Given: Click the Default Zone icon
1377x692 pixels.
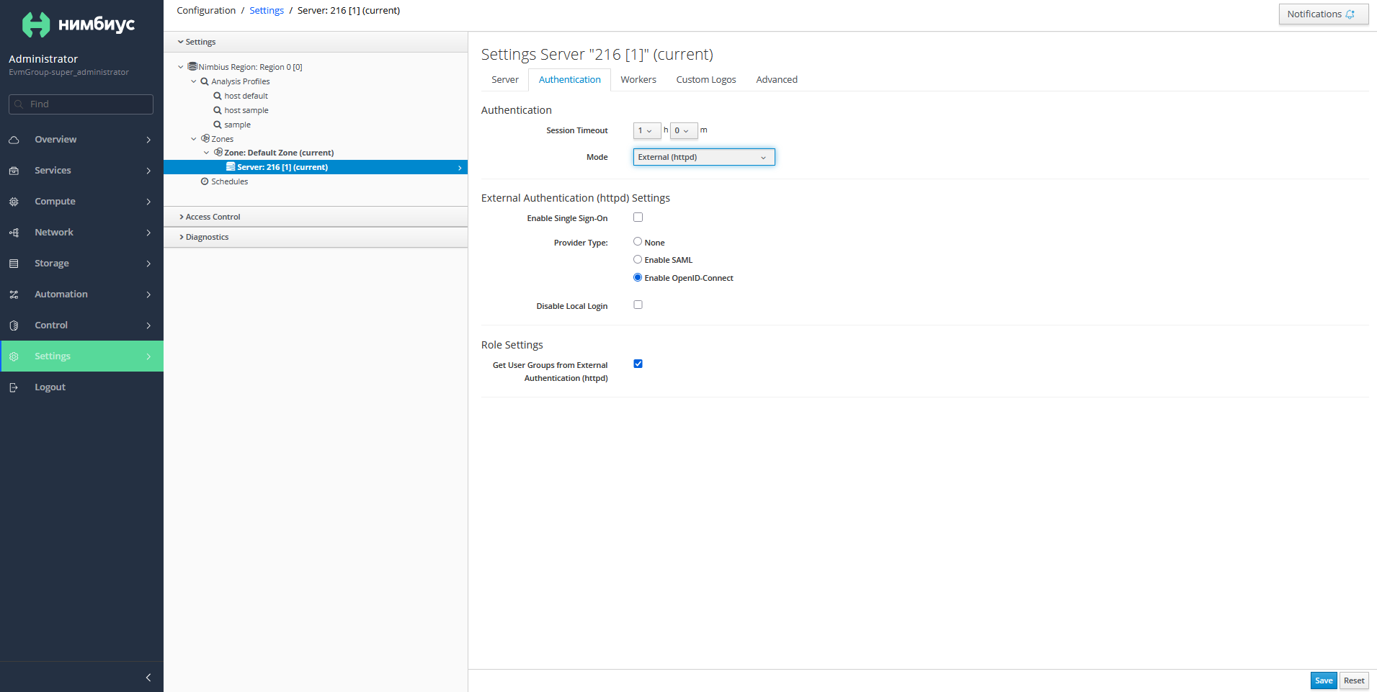Looking at the screenshot, I should pyautogui.click(x=218, y=152).
